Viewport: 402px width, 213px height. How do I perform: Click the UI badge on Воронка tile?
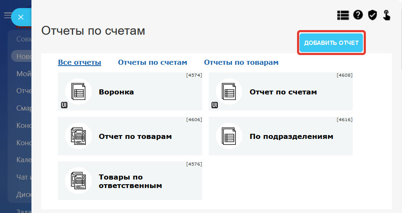click(64, 105)
